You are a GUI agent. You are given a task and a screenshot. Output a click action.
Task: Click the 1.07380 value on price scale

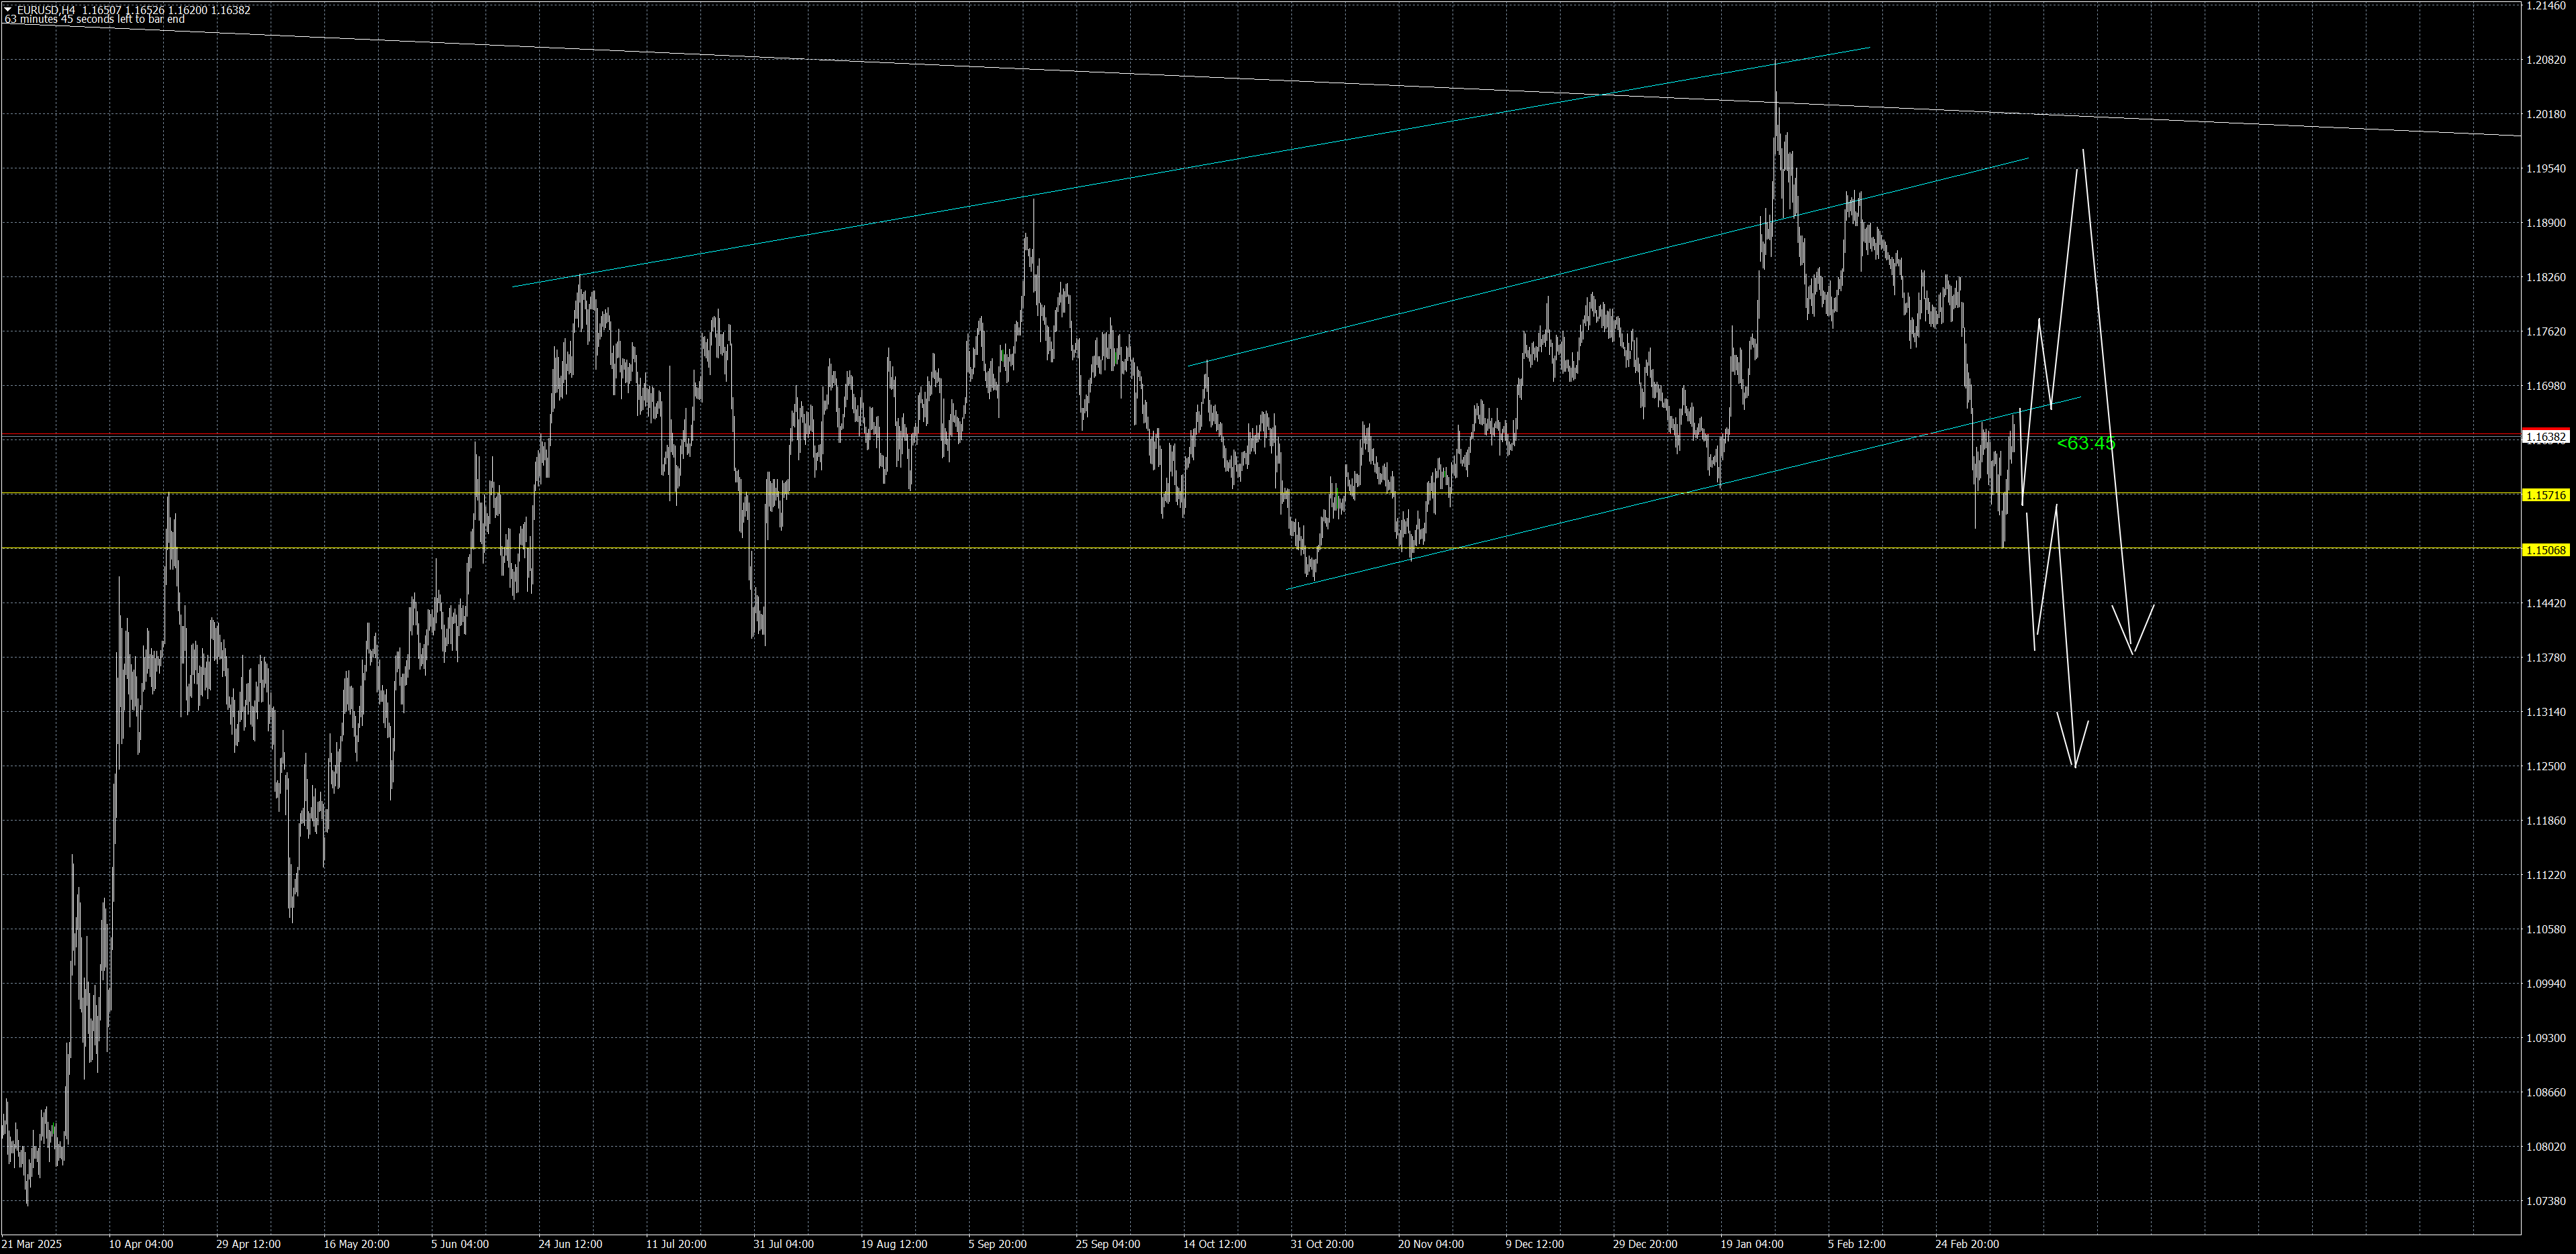point(2546,1201)
